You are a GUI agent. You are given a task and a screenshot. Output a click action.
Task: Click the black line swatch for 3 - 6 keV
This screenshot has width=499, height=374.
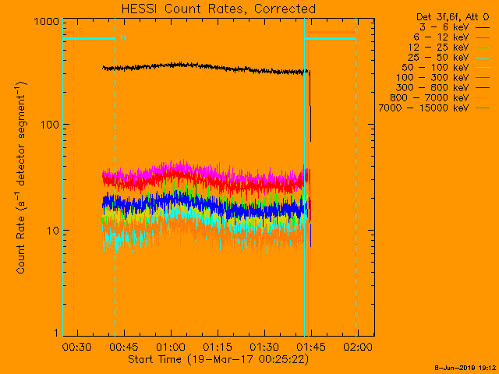point(483,28)
